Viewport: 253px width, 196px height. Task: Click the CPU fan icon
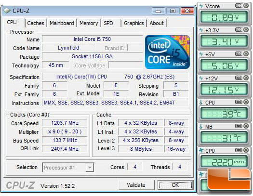(x=201, y=150)
